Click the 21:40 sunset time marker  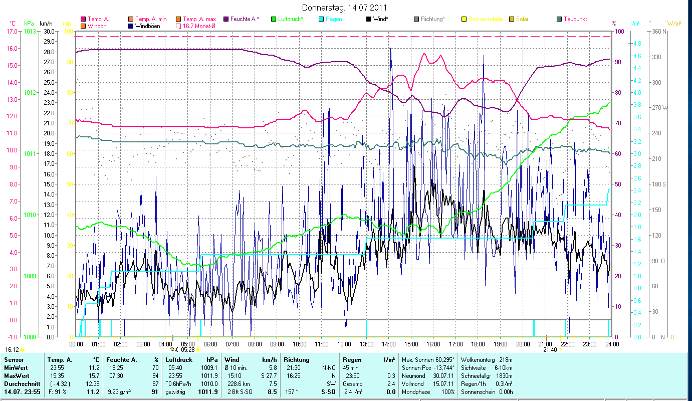pyautogui.click(x=550, y=349)
